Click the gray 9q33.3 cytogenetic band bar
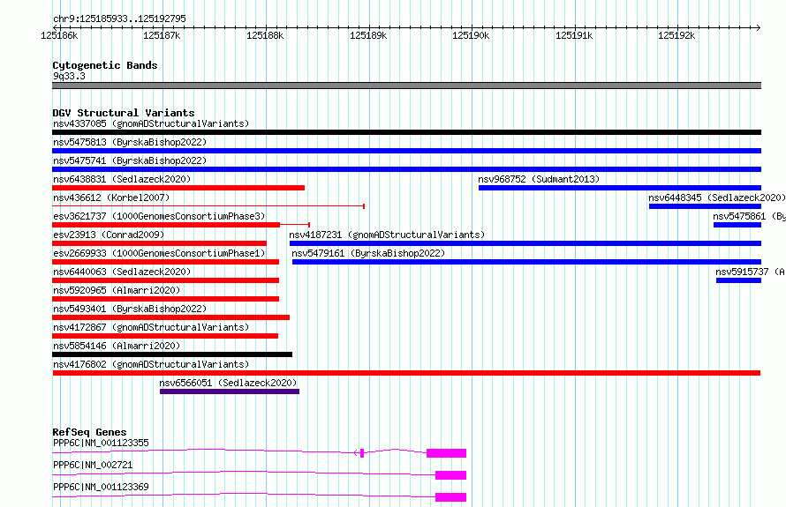This screenshot has width=786, height=507. [x=406, y=86]
